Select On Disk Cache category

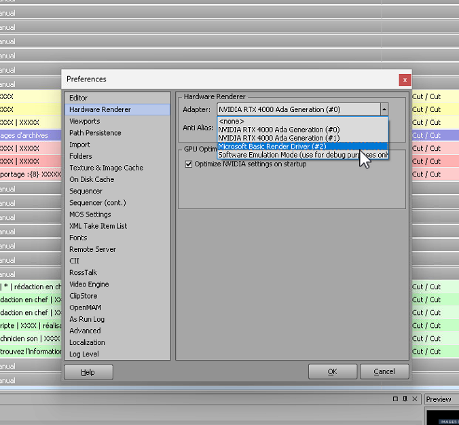117,179
